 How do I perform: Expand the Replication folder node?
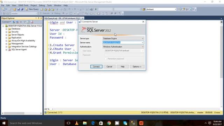(6, 38)
